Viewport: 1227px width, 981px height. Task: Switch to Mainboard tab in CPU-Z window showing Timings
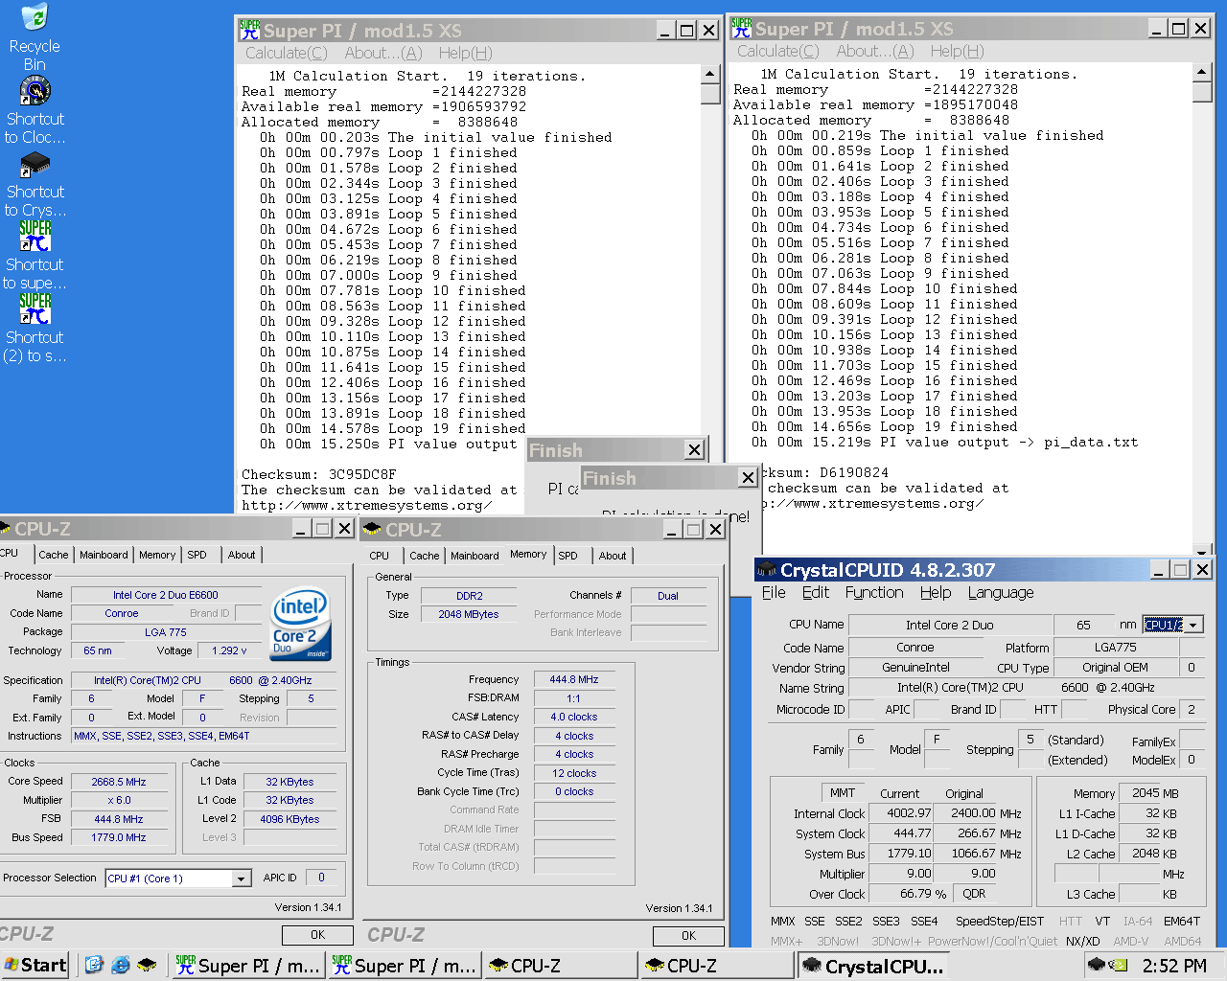pos(475,556)
